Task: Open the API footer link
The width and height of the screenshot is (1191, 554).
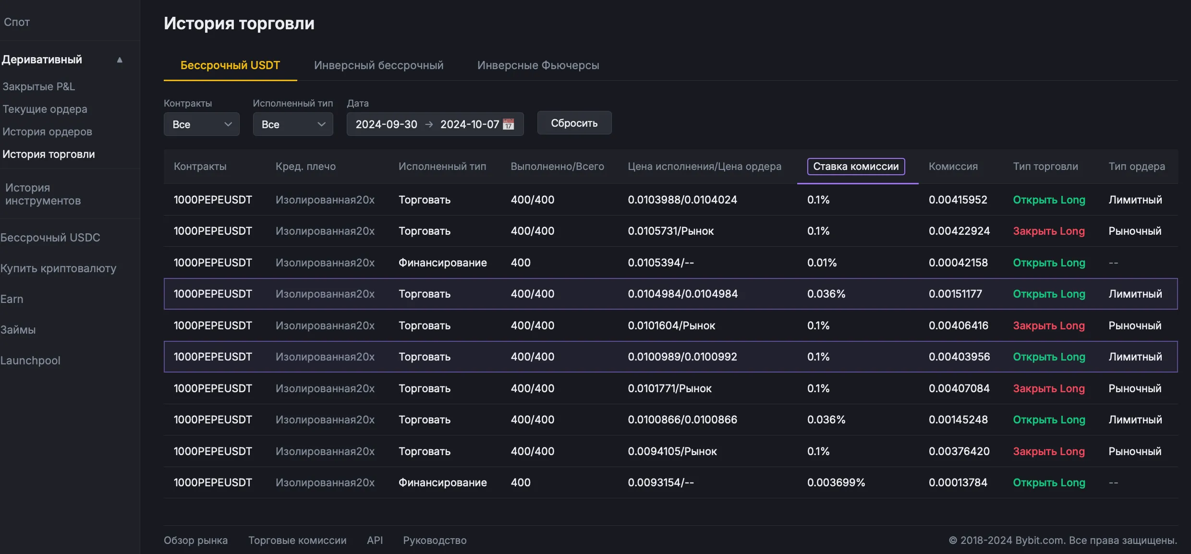Action: [x=375, y=540]
